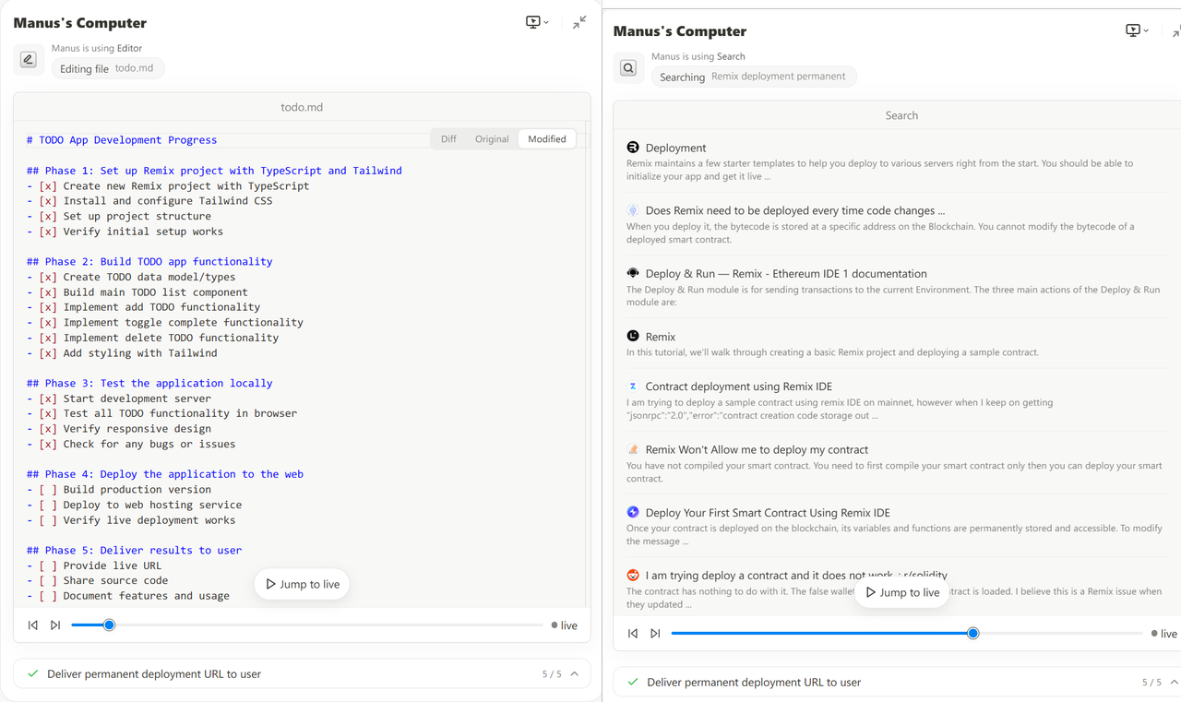Viewport: 1181px width, 702px height.
Task: Open Contract deployment using Remix IDE result
Action: coord(739,387)
